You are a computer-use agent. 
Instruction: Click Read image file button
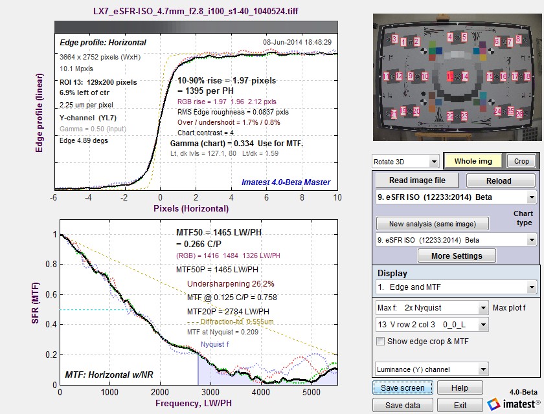417,180
